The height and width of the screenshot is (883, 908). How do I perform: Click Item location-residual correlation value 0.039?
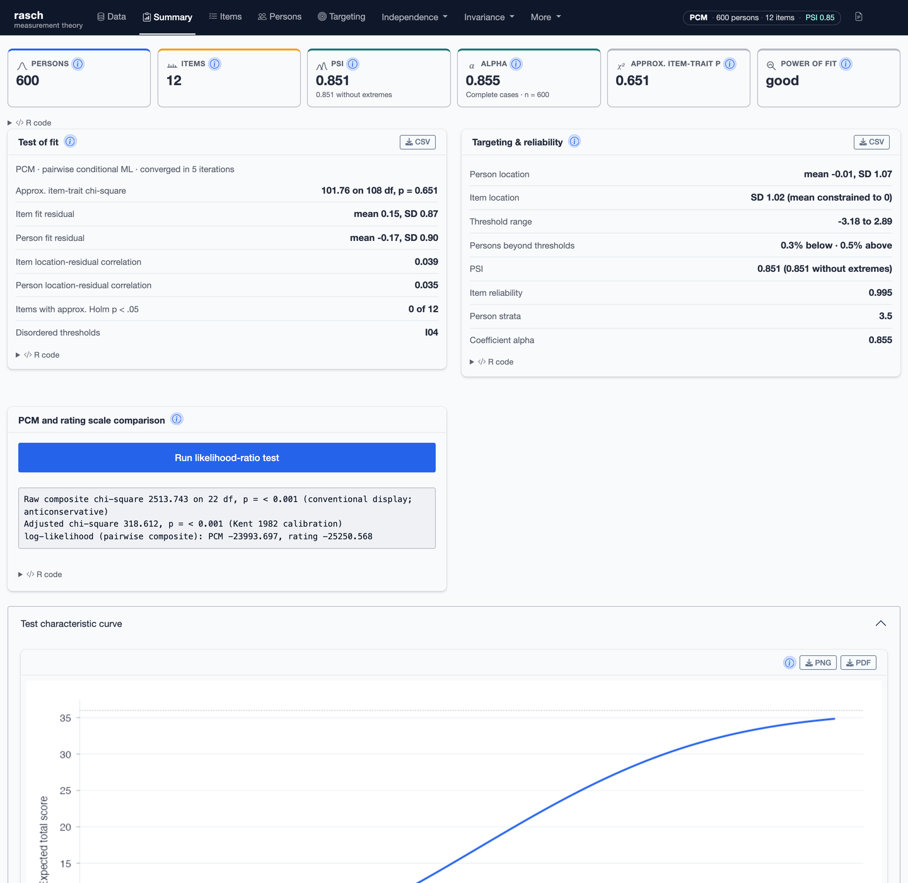(x=426, y=262)
